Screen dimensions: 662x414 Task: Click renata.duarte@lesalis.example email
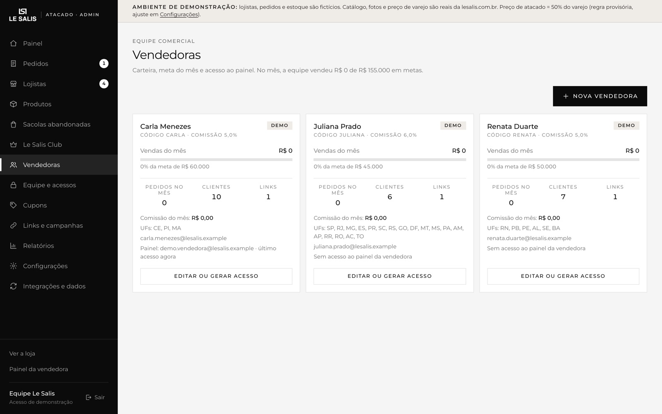[529, 238]
